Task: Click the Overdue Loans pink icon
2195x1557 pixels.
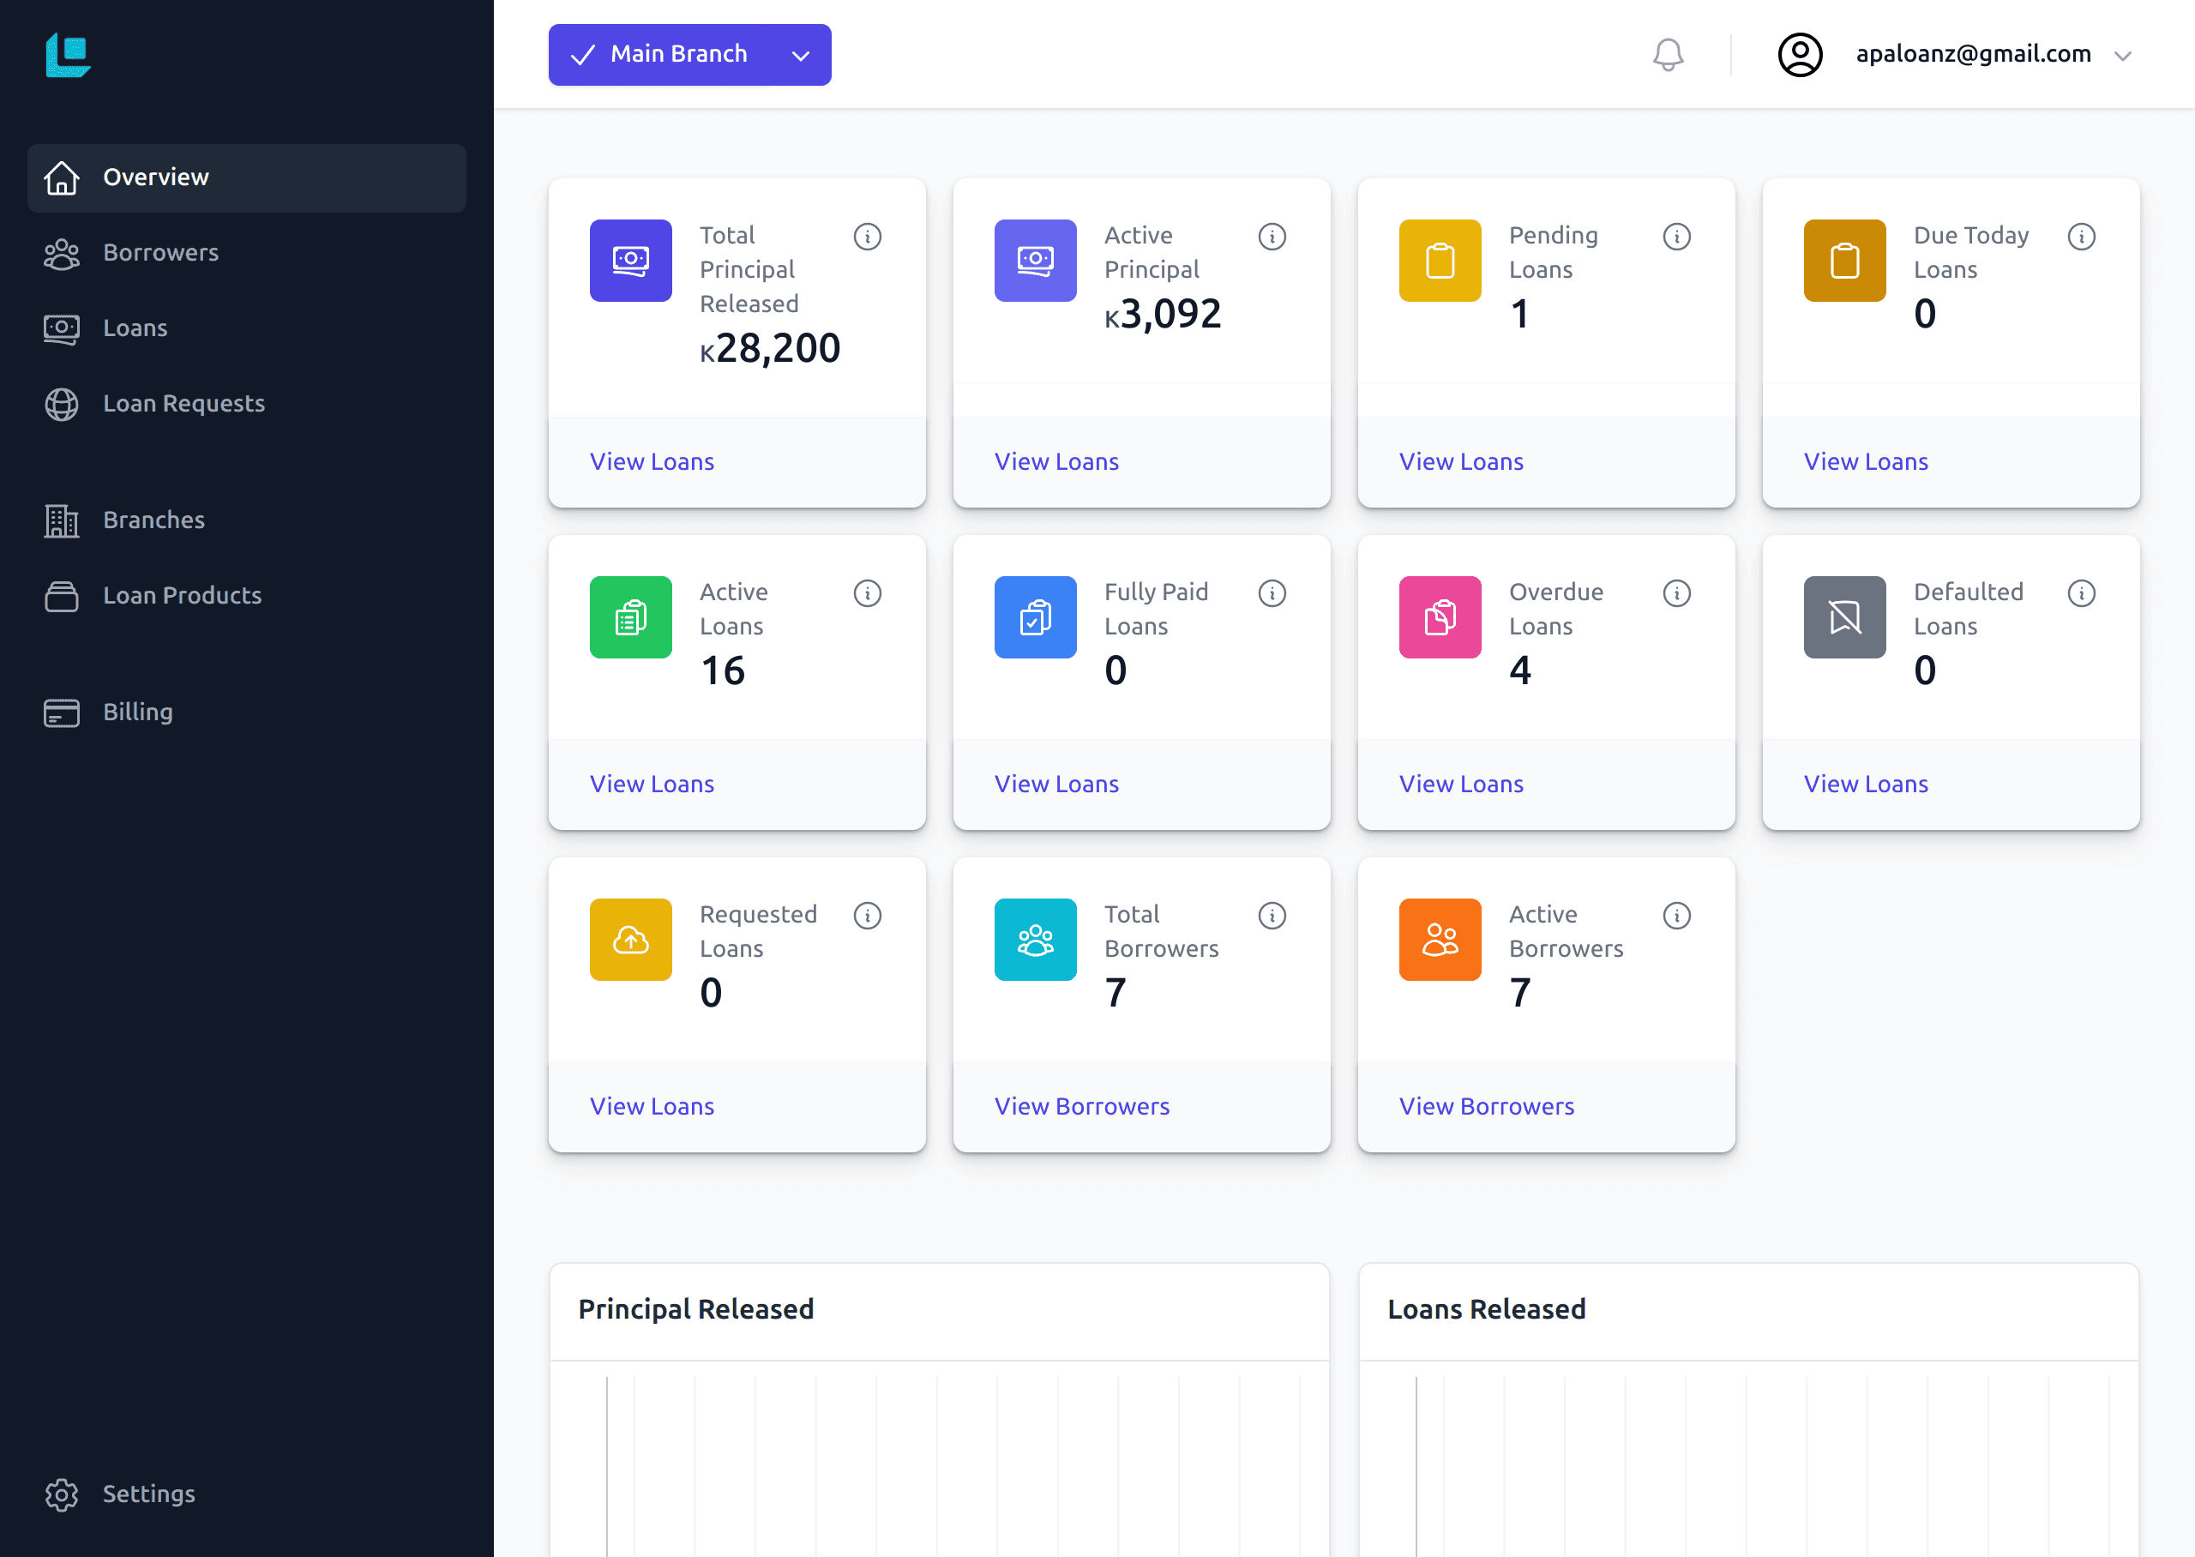Action: point(1439,615)
